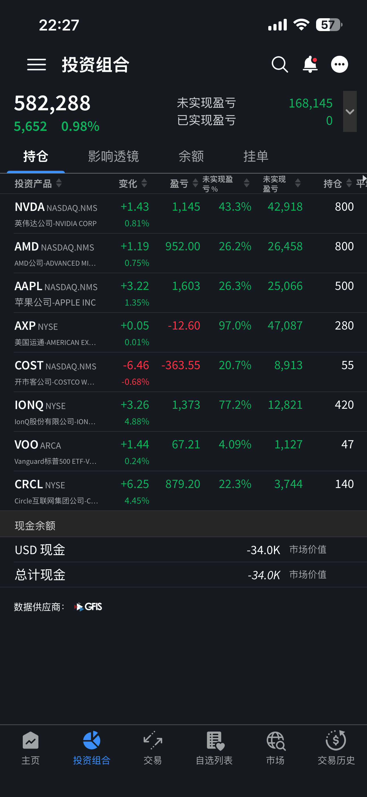Open the NVDA position row
Viewport: 367px width, 797px height.
183,214
